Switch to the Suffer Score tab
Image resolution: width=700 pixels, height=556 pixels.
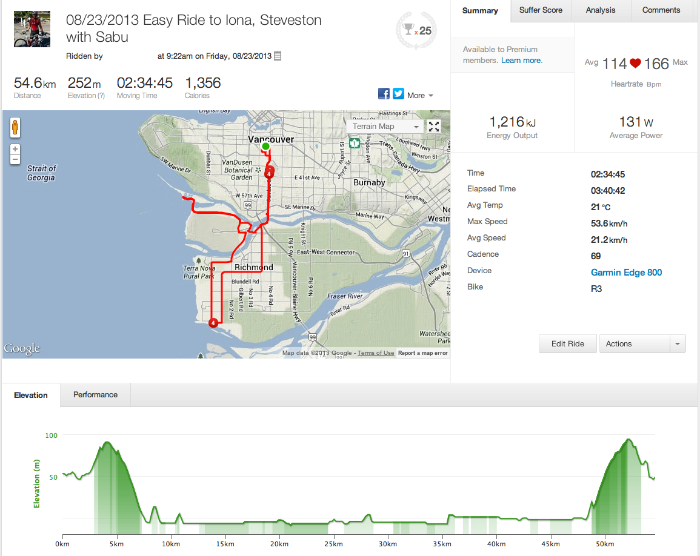(x=541, y=10)
